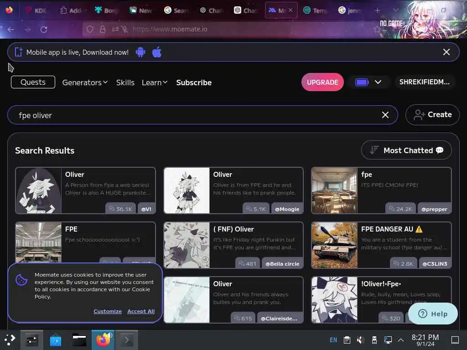Screen dimensions: 467x350
Task: Open a new browser tab
Action: 377,10
